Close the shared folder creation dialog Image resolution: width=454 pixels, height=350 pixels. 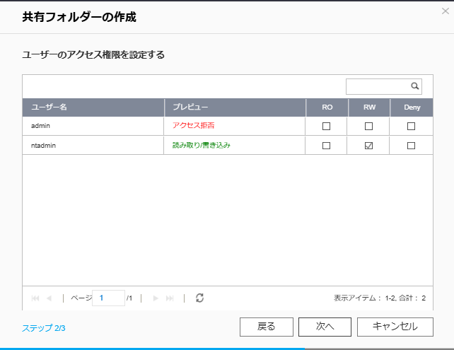click(445, 11)
